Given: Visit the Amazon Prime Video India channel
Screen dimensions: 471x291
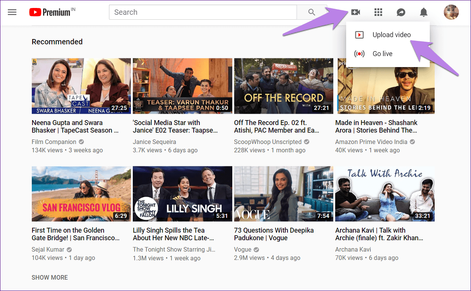Looking at the screenshot, I should [371, 142].
